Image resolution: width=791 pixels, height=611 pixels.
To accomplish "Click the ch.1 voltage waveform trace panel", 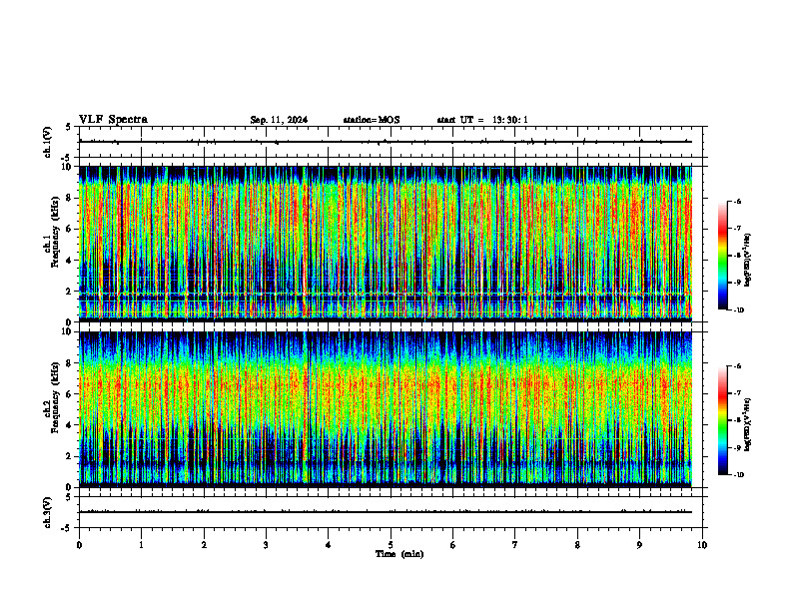I will (391, 142).
